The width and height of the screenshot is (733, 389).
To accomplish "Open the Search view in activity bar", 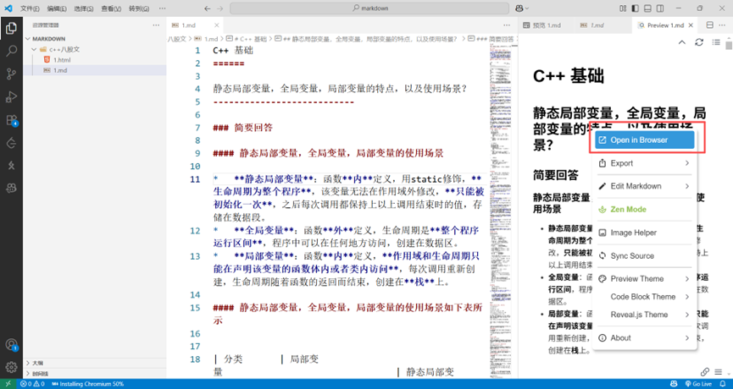I will [11, 51].
